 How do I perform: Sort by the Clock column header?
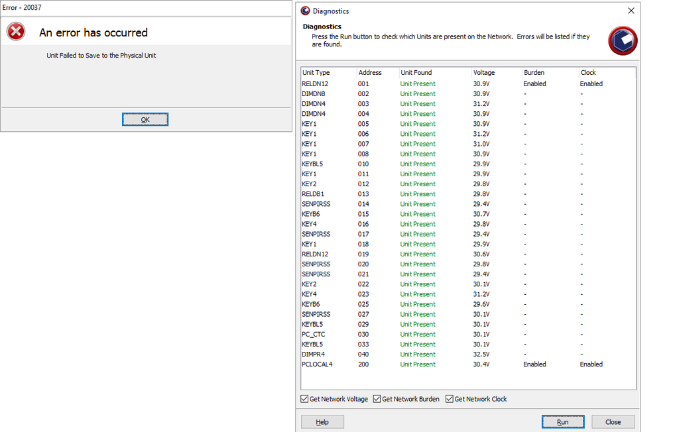point(607,72)
